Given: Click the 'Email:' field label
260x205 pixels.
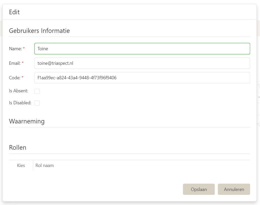Looking at the screenshot, I should [15, 63].
